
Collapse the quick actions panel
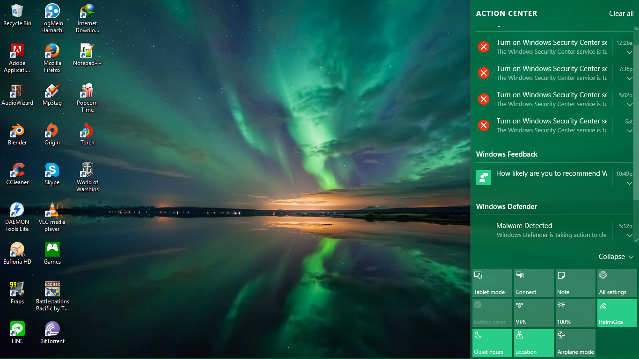(x=616, y=257)
